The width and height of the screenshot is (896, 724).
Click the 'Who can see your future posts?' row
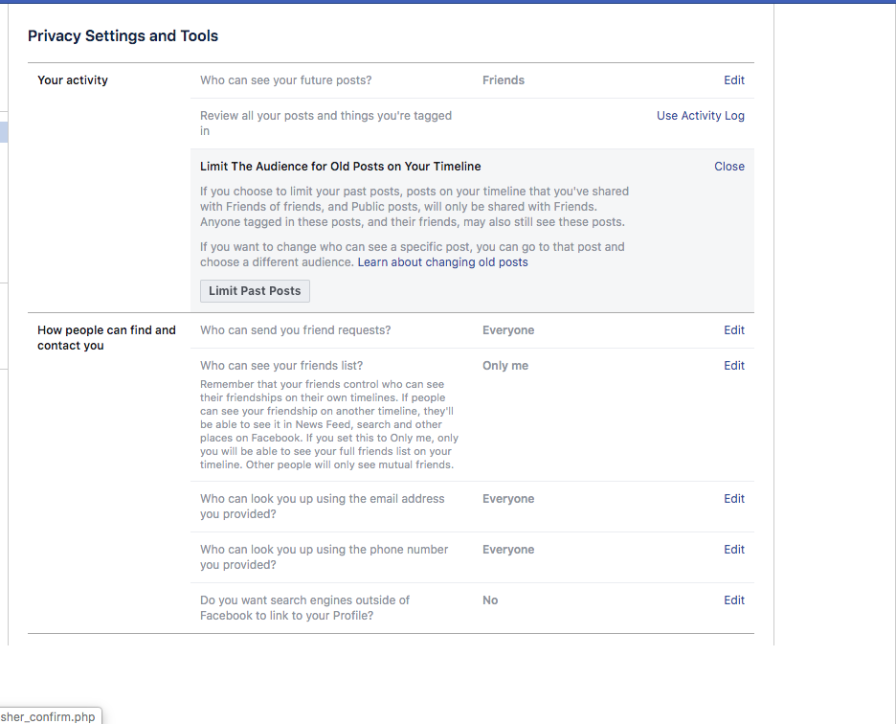[472, 80]
